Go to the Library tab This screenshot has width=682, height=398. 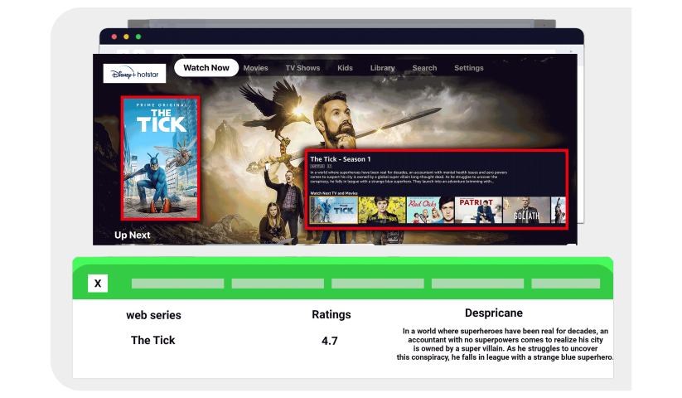(x=382, y=68)
